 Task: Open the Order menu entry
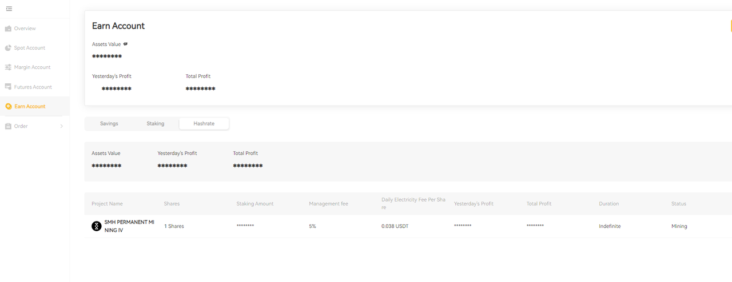click(x=21, y=126)
